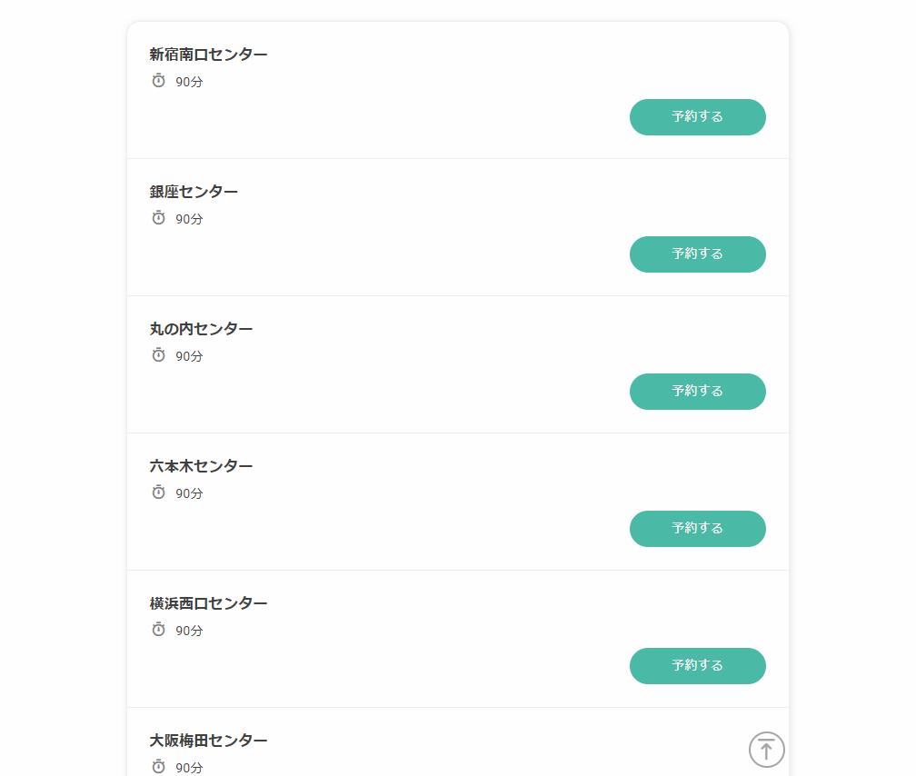Click the 90分 label under 大阪梅田センター

(189, 768)
